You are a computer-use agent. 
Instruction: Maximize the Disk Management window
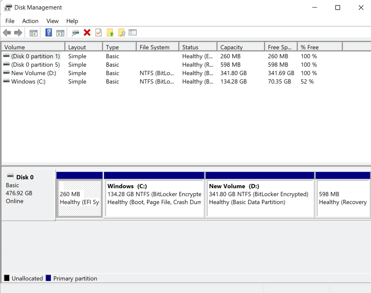pos(338,8)
